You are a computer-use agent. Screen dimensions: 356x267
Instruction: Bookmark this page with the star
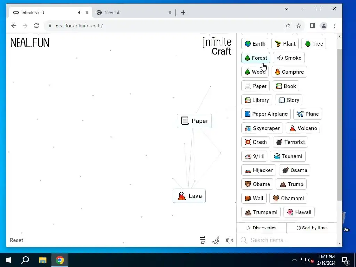pos(299,26)
